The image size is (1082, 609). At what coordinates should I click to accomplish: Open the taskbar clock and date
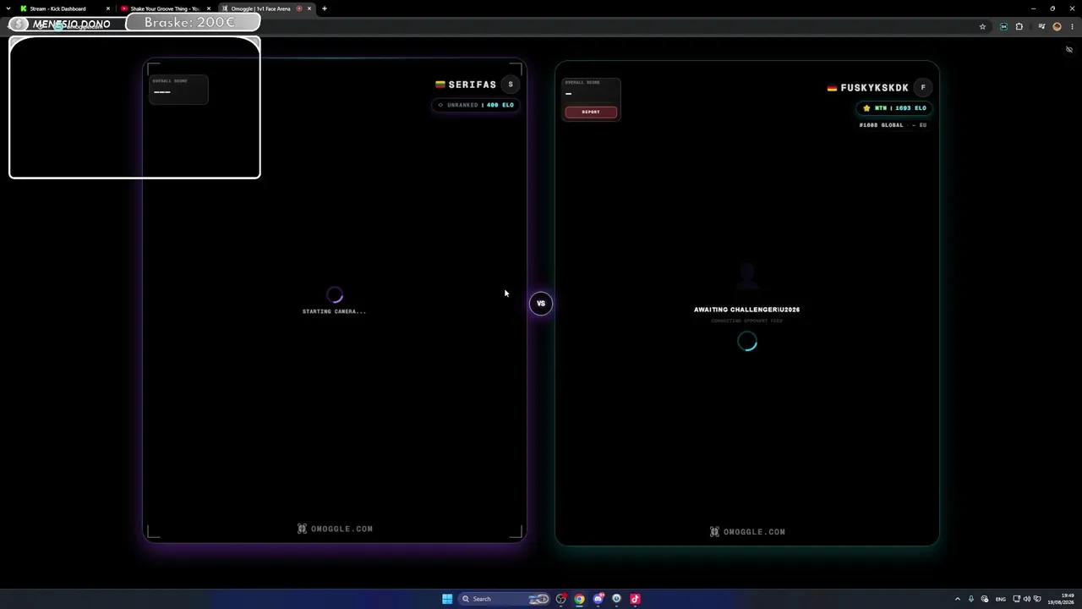(x=1061, y=599)
